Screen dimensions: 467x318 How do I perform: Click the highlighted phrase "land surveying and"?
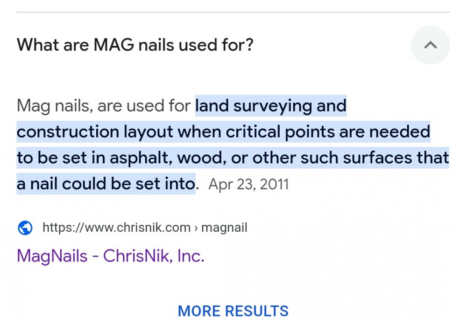click(271, 106)
